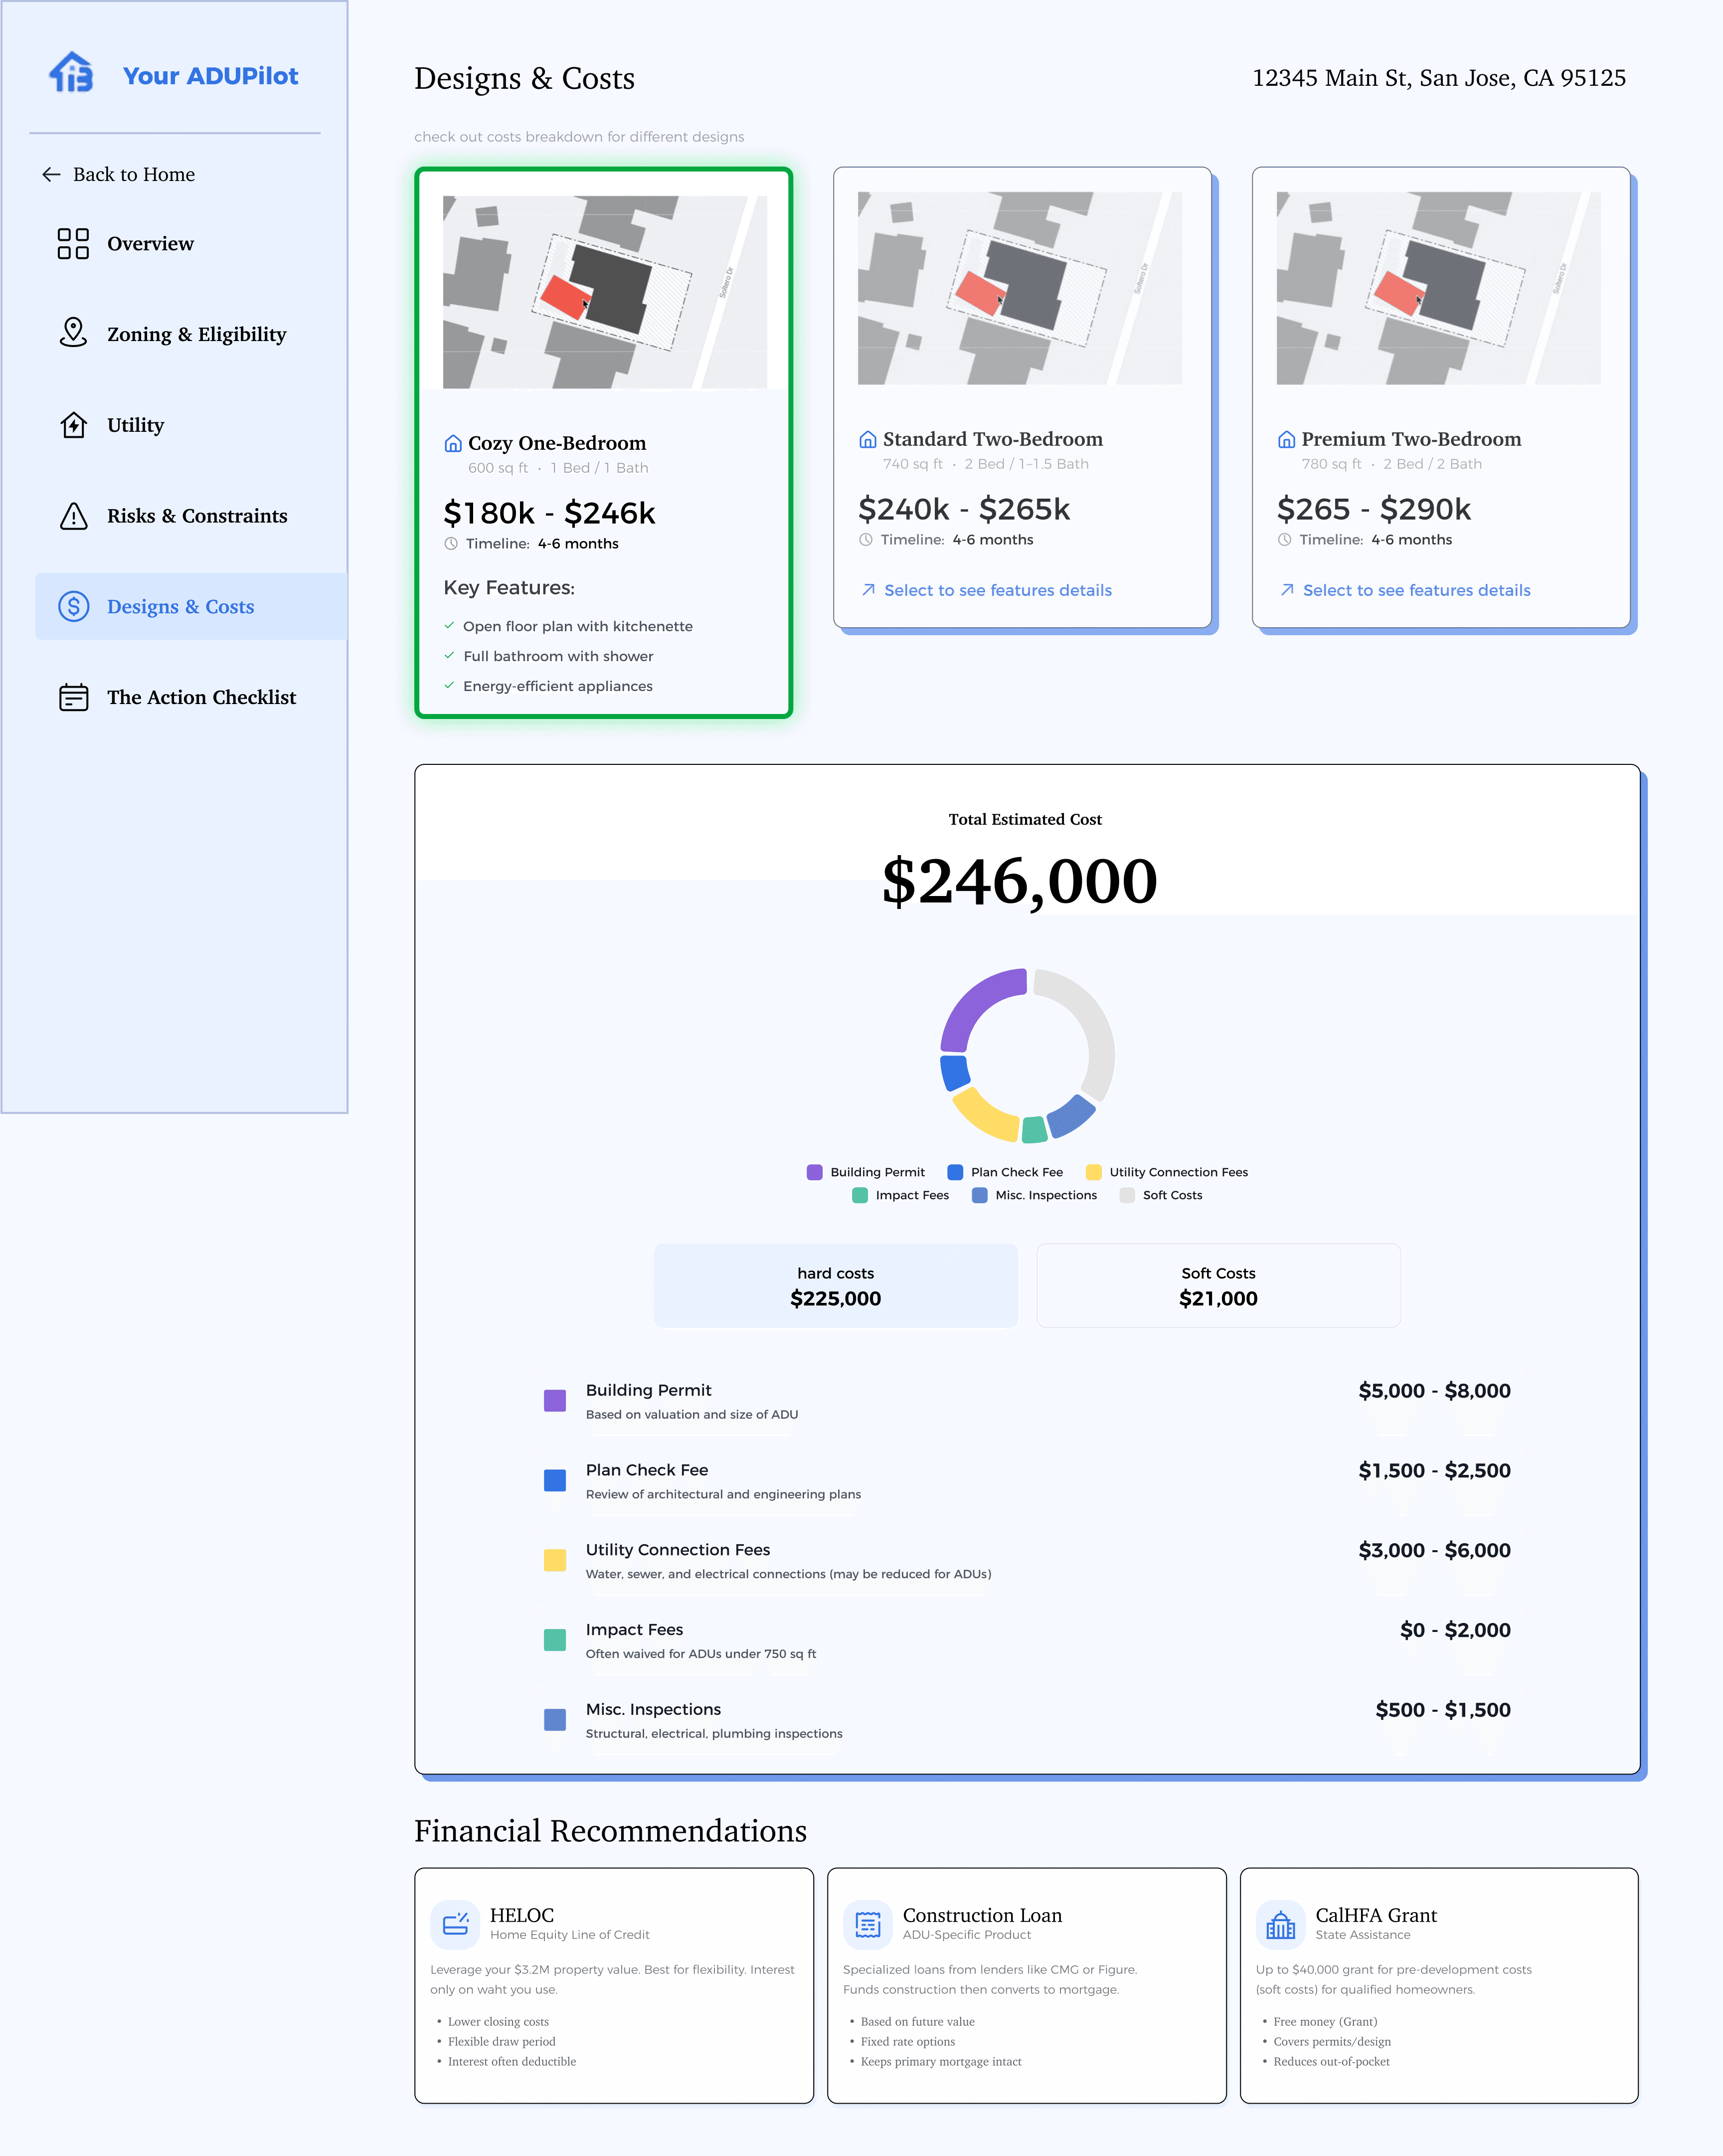Expand features details for Premium Two-Bedroom

click(x=1416, y=590)
